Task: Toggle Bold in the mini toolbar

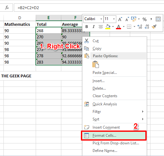Action: (x=87, y=27)
